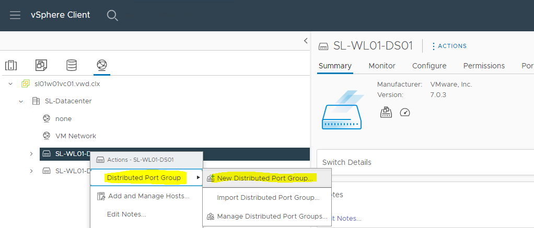This screenshot has width=534, height=228.
Task: Click the Add and Manage Hosts icon
Action: (101, 196)
